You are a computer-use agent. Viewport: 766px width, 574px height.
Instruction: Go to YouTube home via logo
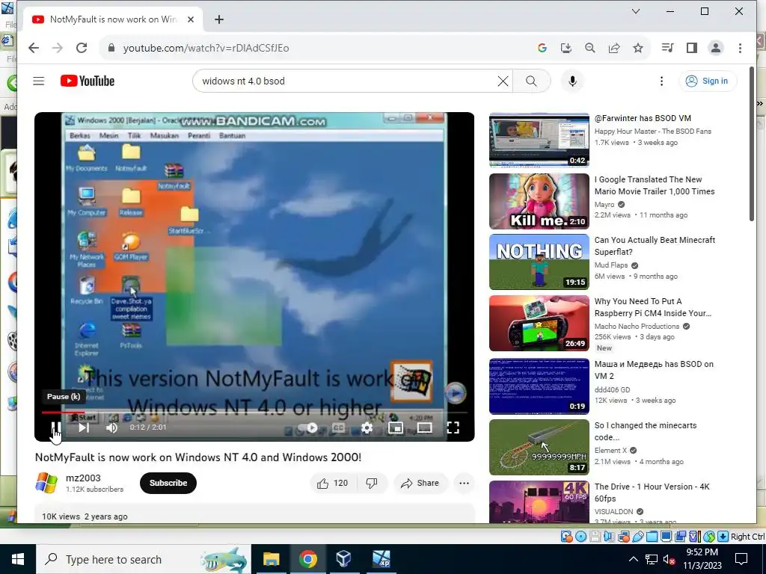coord(88,81)
